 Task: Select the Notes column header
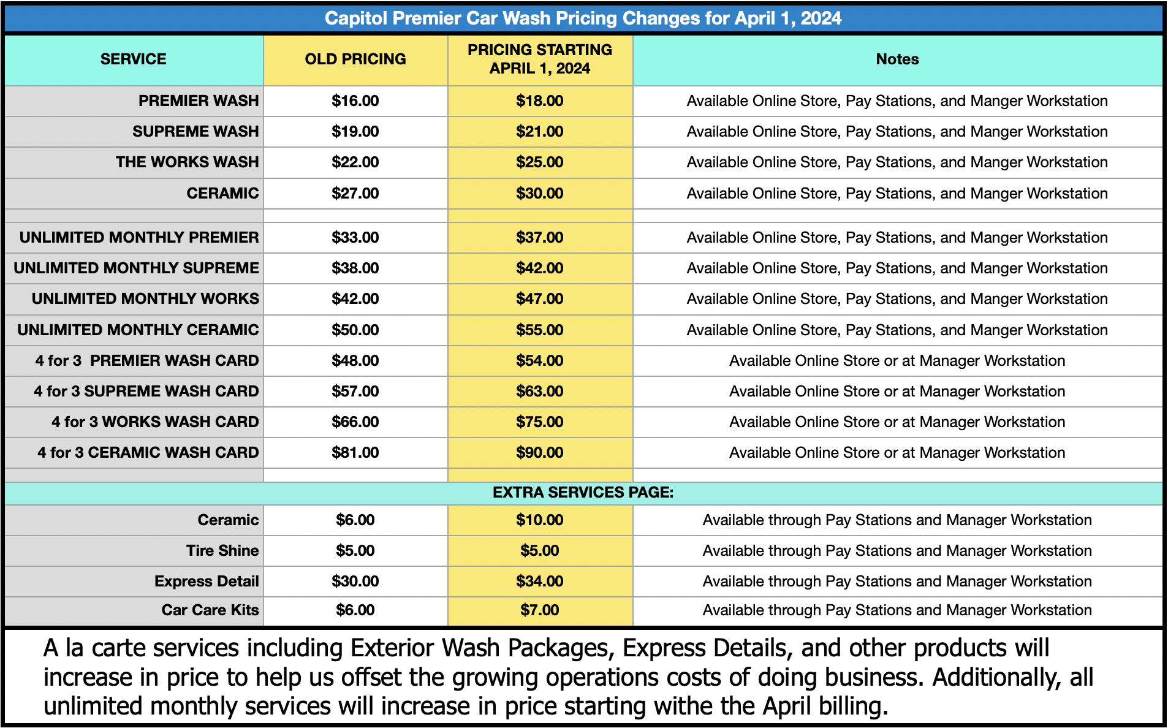coord(897,59)
